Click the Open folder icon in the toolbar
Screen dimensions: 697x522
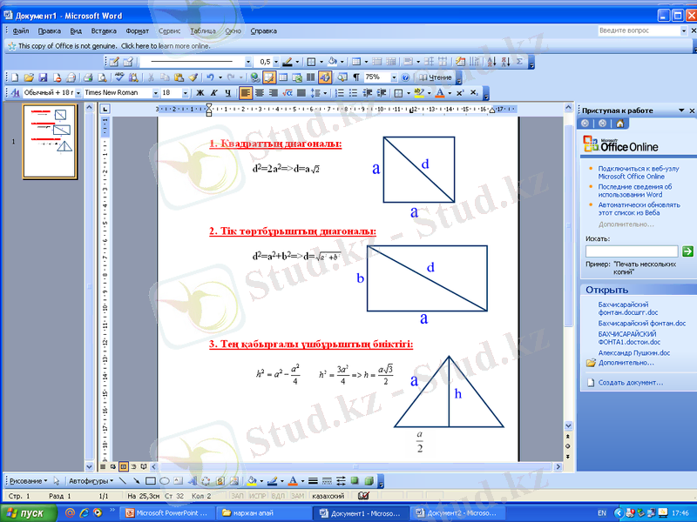point(29,77)
